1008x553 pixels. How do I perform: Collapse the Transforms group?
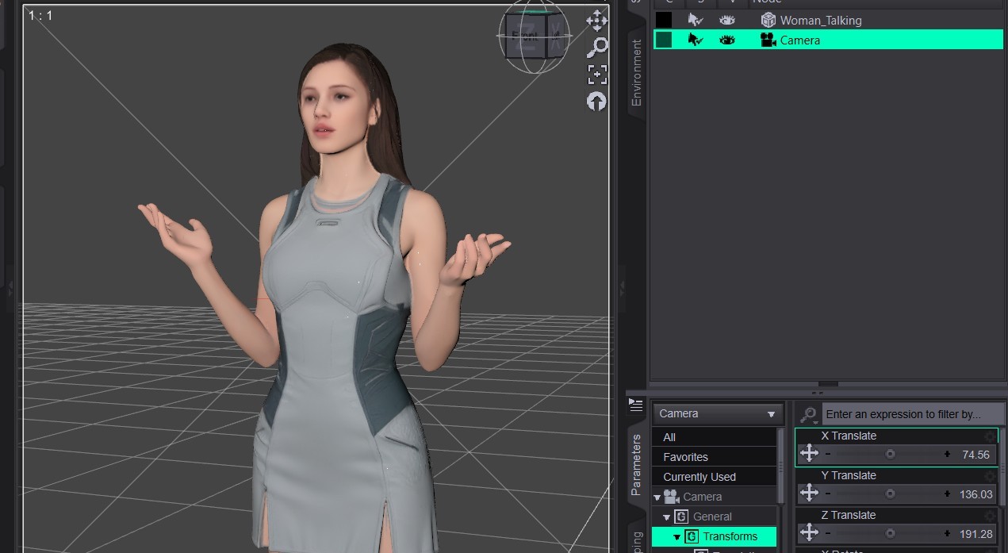(677, 537)
